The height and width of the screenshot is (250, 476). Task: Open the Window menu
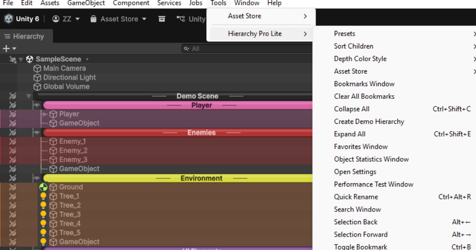click(x=246, y=3)
